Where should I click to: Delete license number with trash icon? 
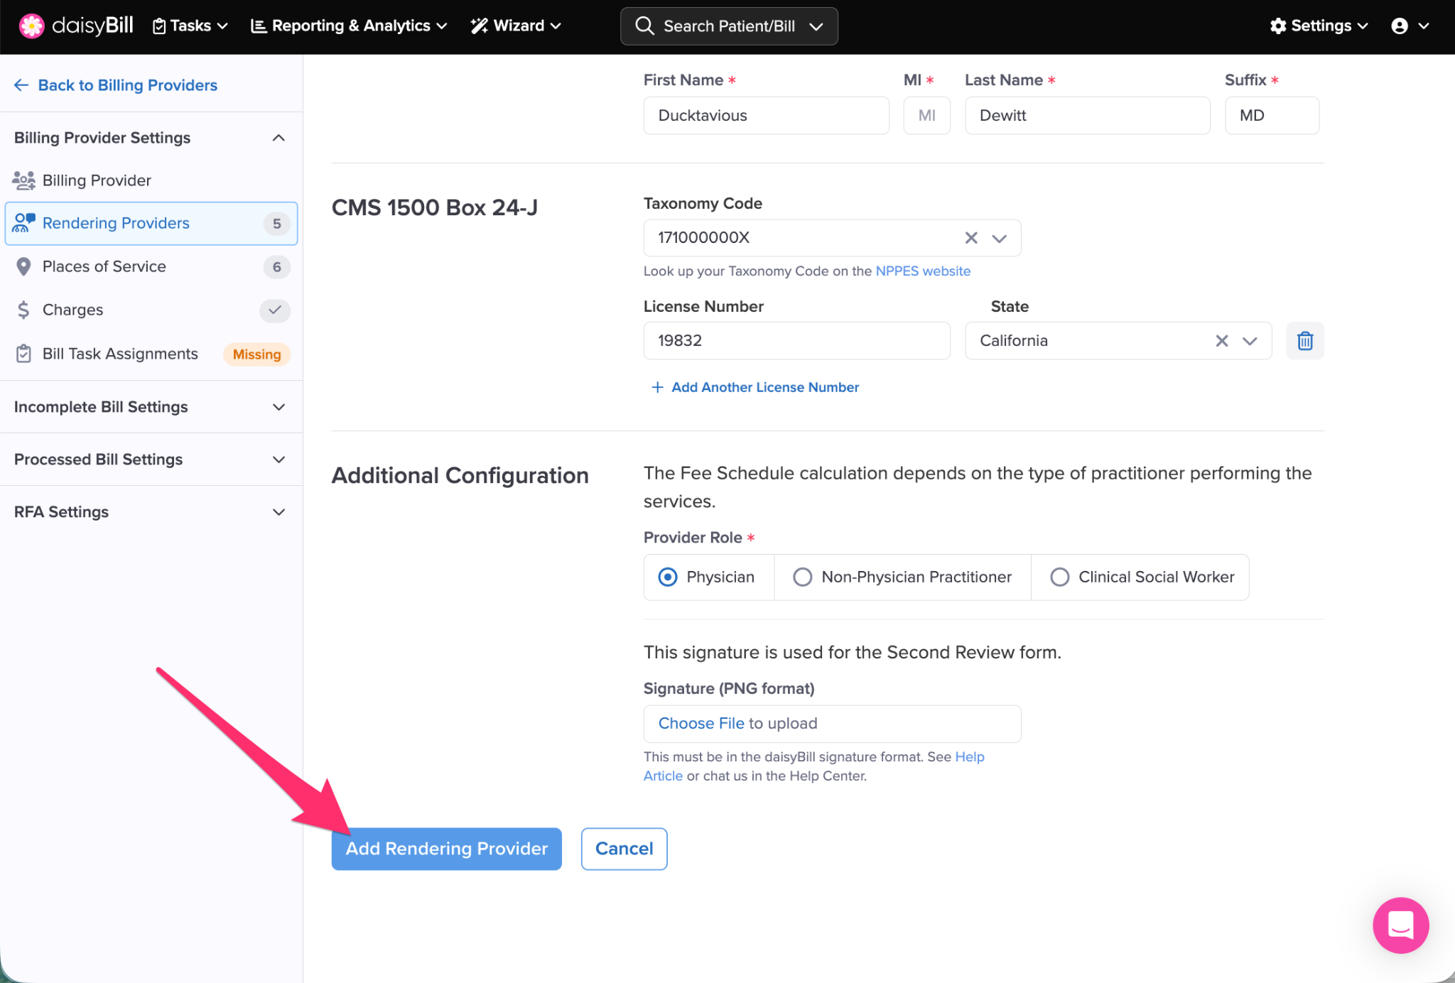pos(1304,341)
